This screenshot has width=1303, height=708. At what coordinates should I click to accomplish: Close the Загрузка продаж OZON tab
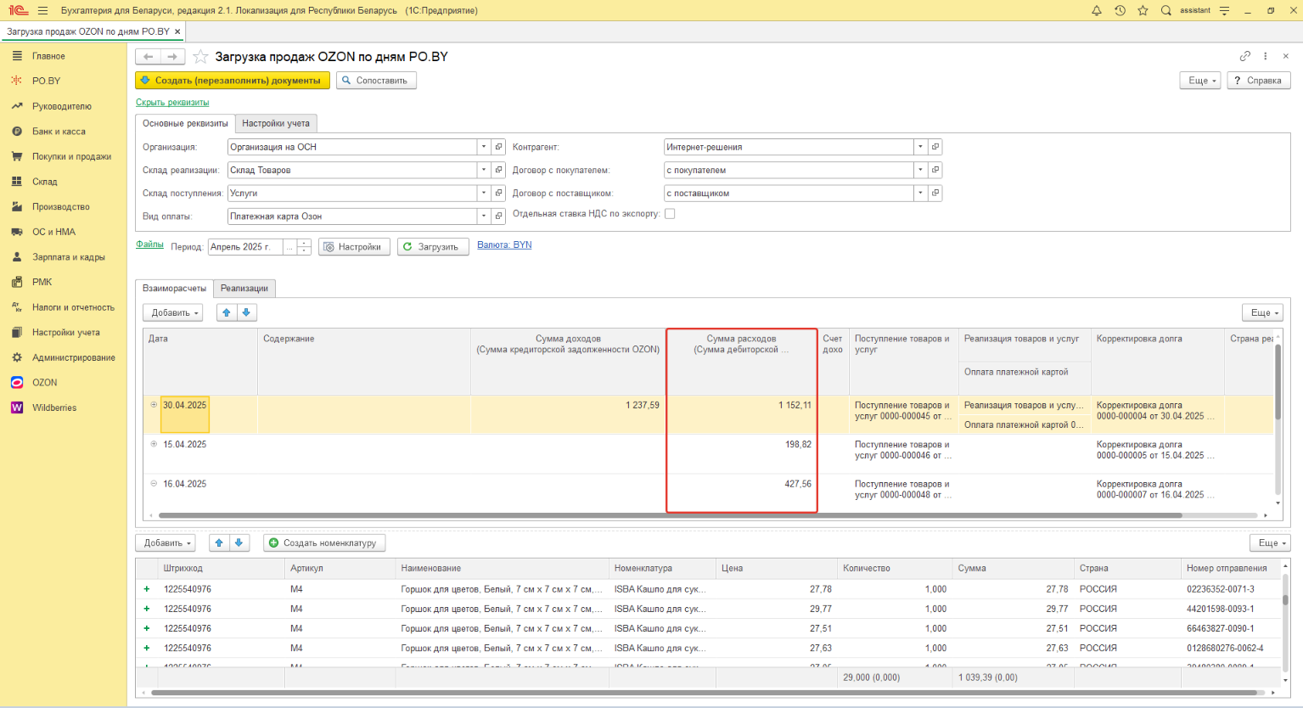177,31
